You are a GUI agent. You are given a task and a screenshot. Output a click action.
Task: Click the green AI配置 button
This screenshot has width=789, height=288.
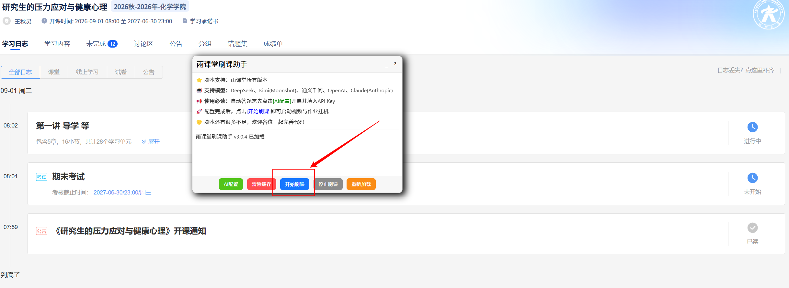[231, 184]
